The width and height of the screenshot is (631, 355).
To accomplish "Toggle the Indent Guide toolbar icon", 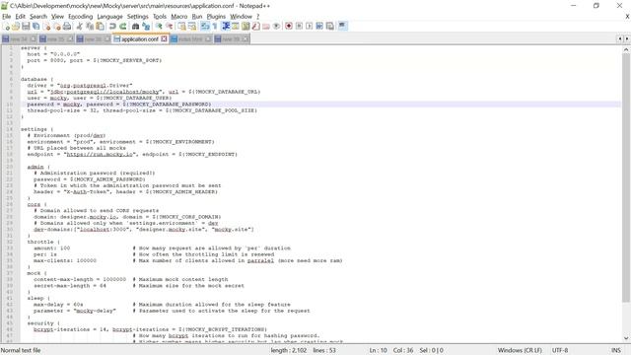I will (226, 27).
